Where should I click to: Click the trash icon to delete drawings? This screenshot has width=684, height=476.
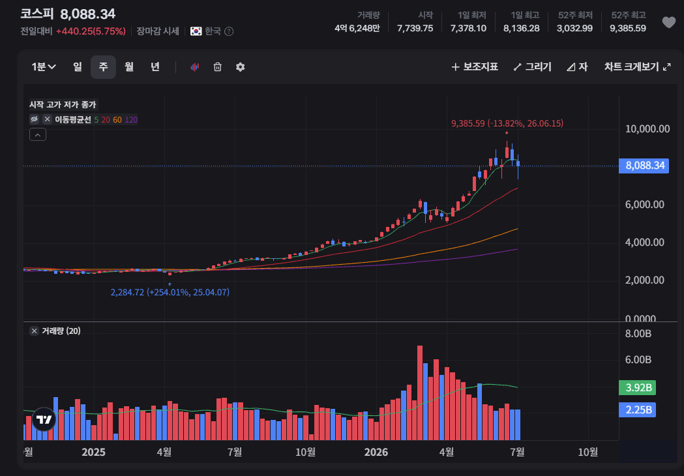(x=217, y=67)
